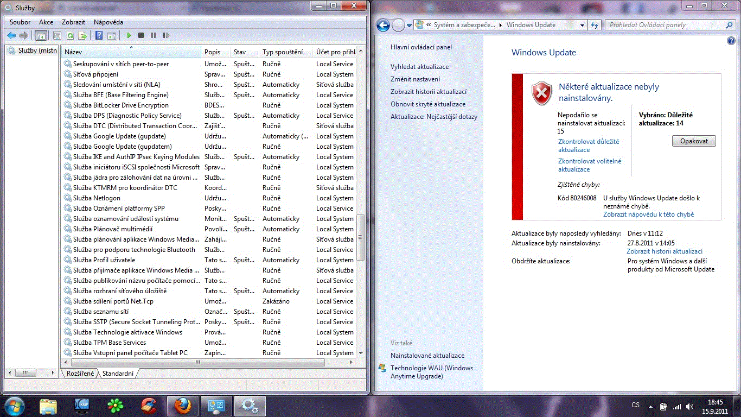The height and width of the screenshot is (417, 741).
Task: Click the taskbar volume speaker icon
Action: [689, 406]
